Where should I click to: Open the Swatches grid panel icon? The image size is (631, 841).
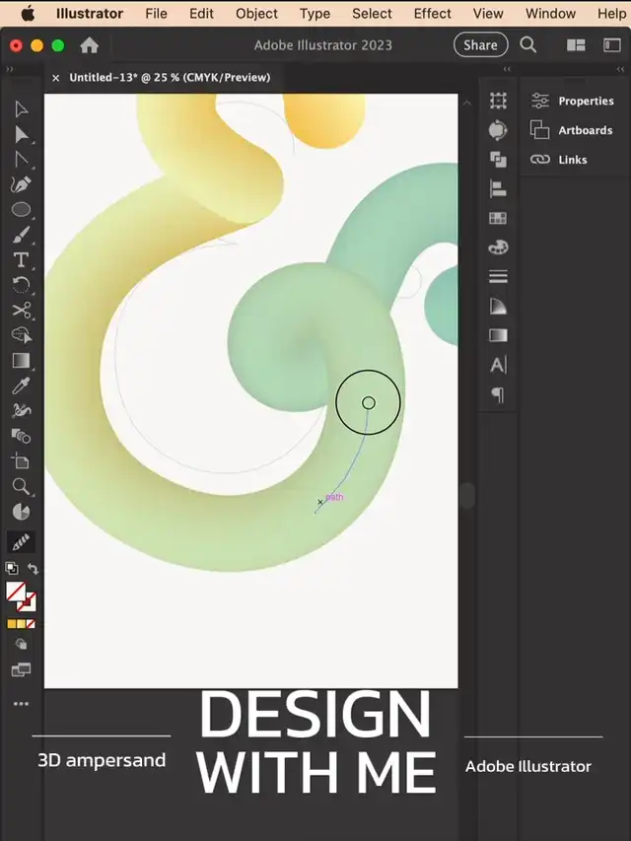tap(498, 219)
